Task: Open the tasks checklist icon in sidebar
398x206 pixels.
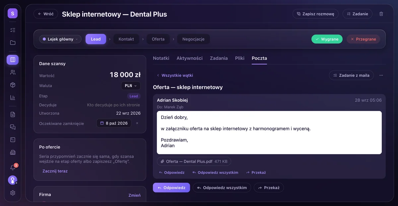Action: click(x=13, y=30)
